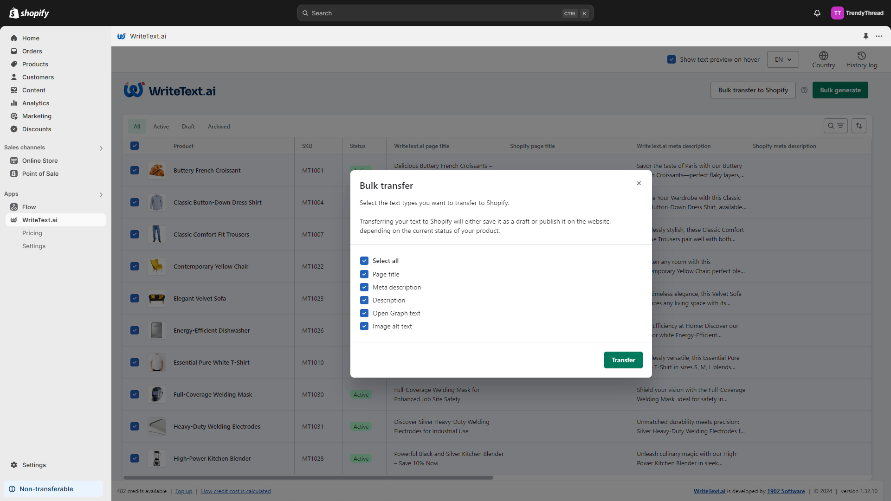Click the bulk transfer help question icon
This screenshot has width=891, height=501.
coord(804,90)
